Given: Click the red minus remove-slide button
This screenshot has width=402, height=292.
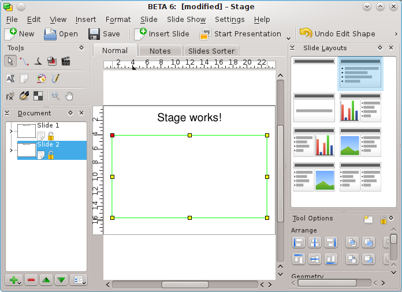Looking at the screenshot, I should (31, 280).
